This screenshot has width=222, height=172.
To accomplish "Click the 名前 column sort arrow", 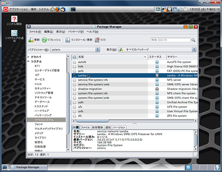I will coord(145,57).
